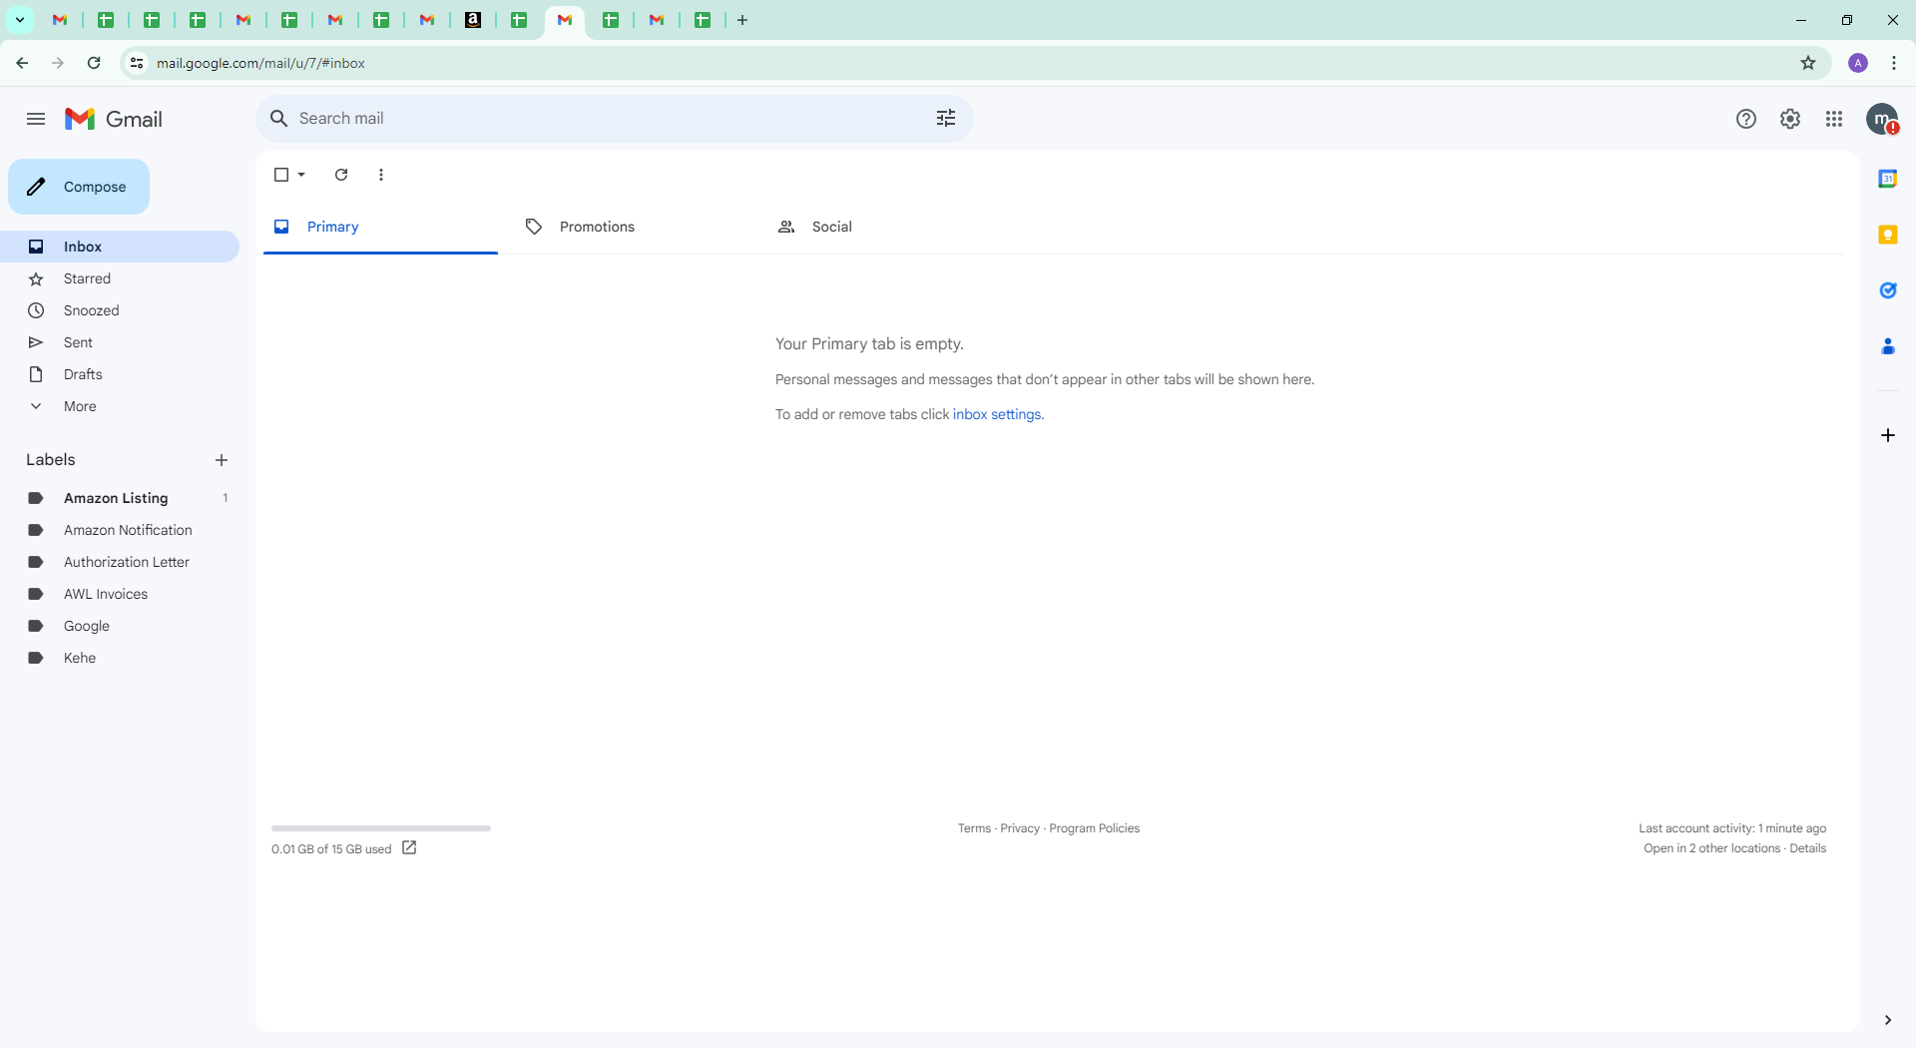Open Google Contacts side panel
This screenshot has width=1916, height=1048.
(x=1887, y=346)
